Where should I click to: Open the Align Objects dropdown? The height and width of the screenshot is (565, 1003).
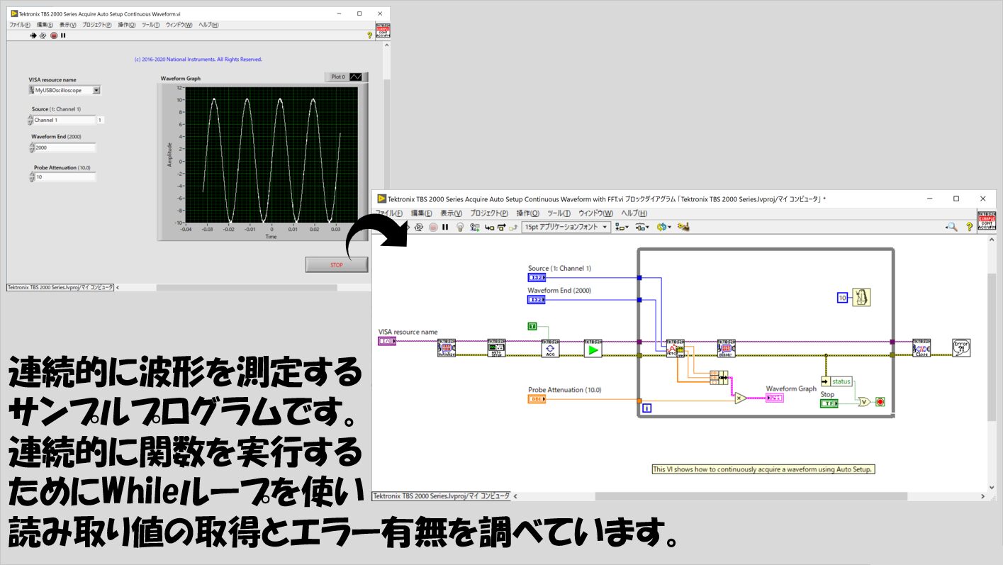click(622, 227)
